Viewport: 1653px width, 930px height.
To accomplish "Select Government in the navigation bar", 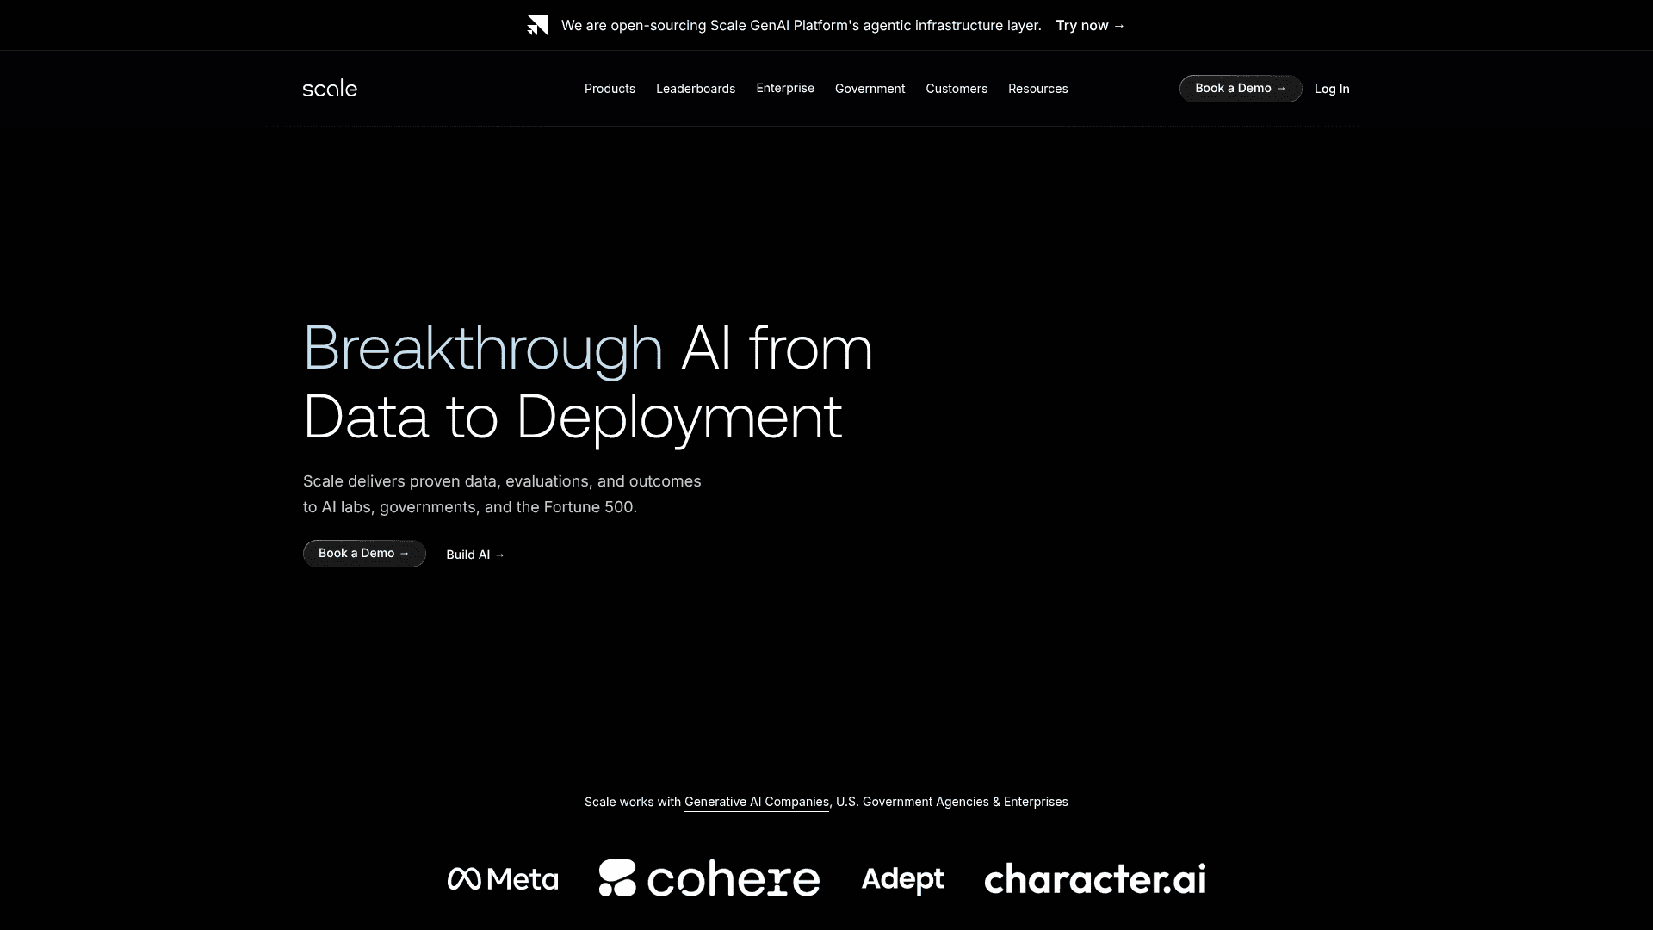I will [870, 89].
